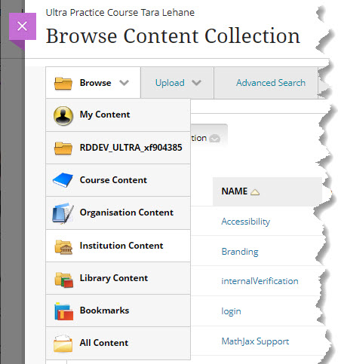Open the Accessibility folder link

(x=246, y=222)
